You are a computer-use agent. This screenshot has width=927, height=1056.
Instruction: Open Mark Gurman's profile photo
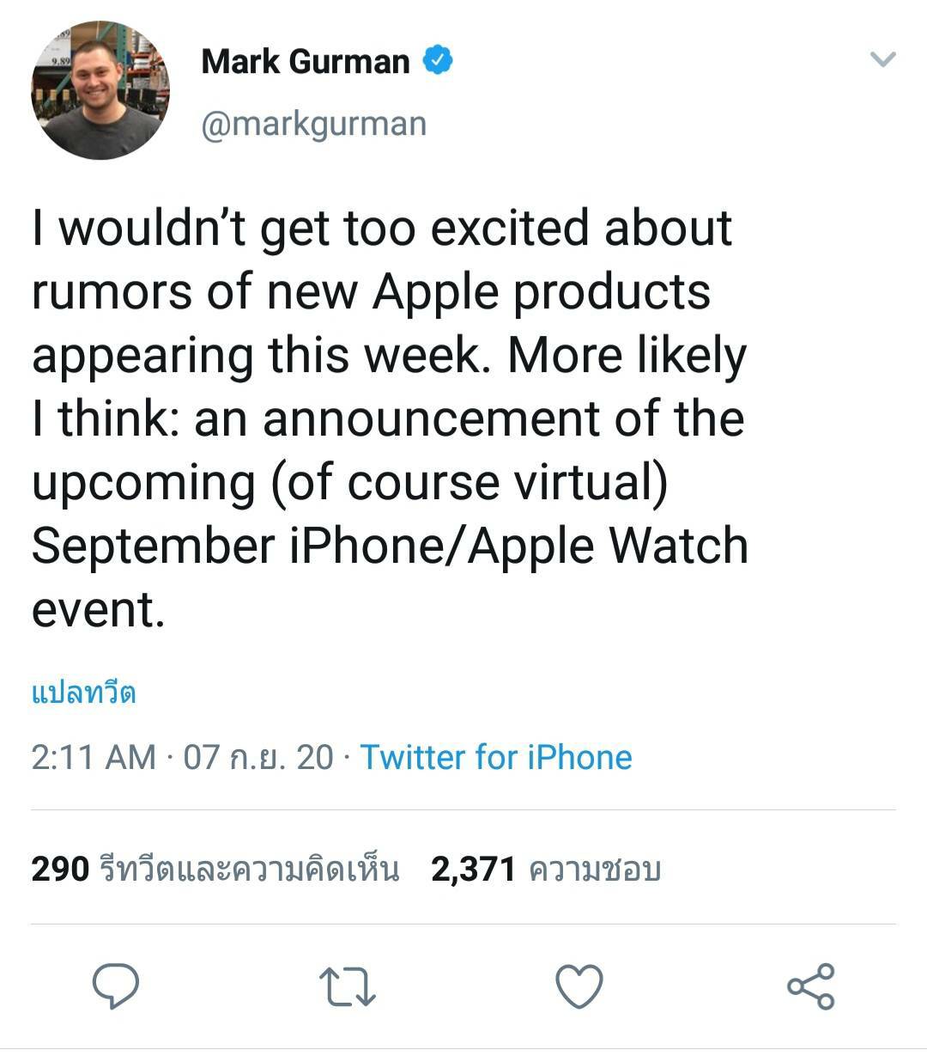pyautogui.click(x=100, y=91)
